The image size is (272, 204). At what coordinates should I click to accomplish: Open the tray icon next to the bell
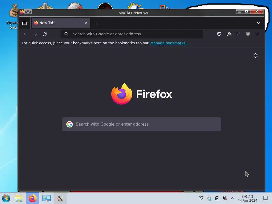pos(209,198)
